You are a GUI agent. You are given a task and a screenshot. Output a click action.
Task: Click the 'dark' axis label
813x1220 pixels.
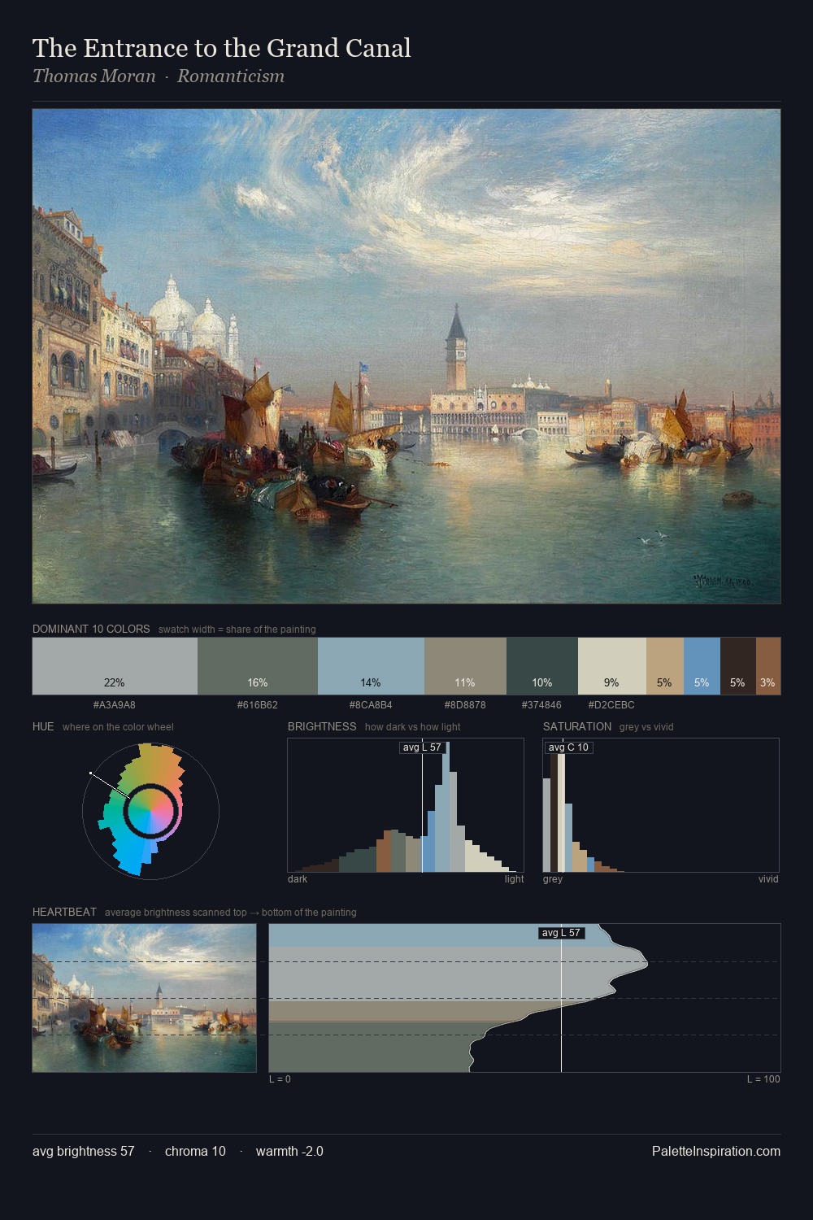point(298,879)
